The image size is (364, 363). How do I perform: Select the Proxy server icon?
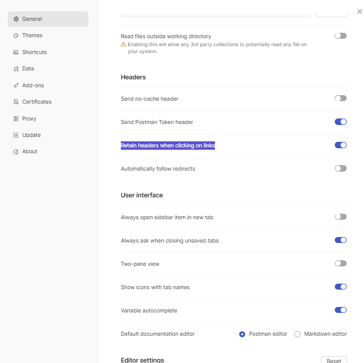tap(16, 119)
